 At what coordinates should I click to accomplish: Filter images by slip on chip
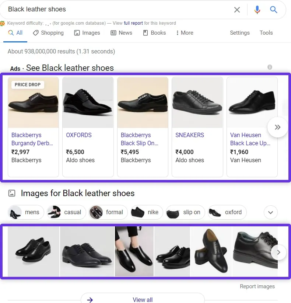[185, 212]
